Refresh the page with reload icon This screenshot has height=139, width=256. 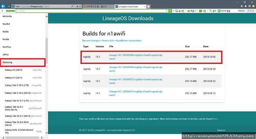pos(80,6)
